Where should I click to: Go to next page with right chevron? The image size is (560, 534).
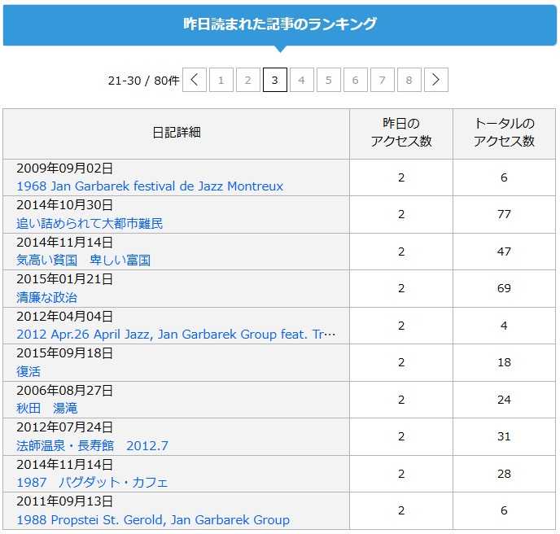(x=436, y=80)
